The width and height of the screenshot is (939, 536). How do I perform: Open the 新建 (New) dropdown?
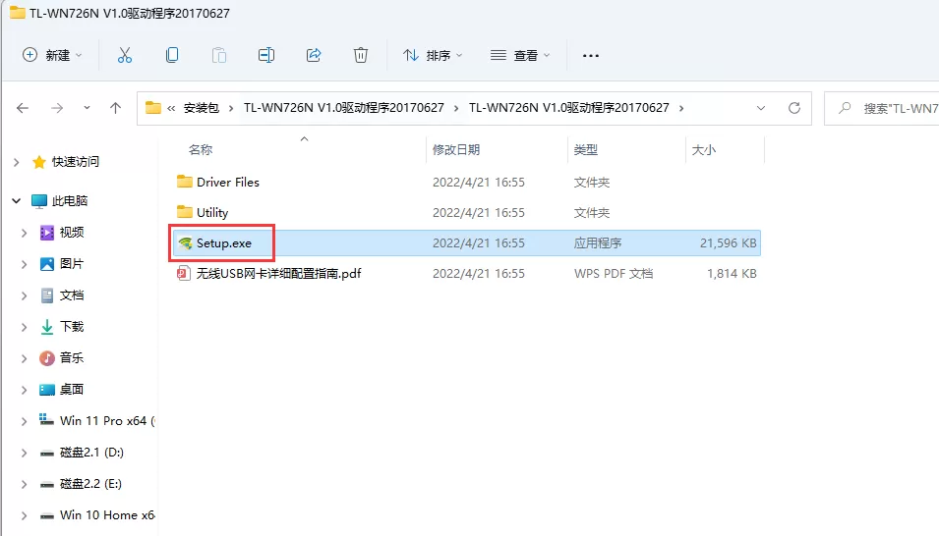click(x=52, y=55)
